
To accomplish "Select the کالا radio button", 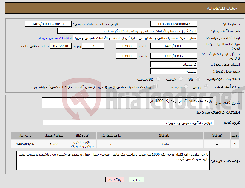I will coord(198,79).
